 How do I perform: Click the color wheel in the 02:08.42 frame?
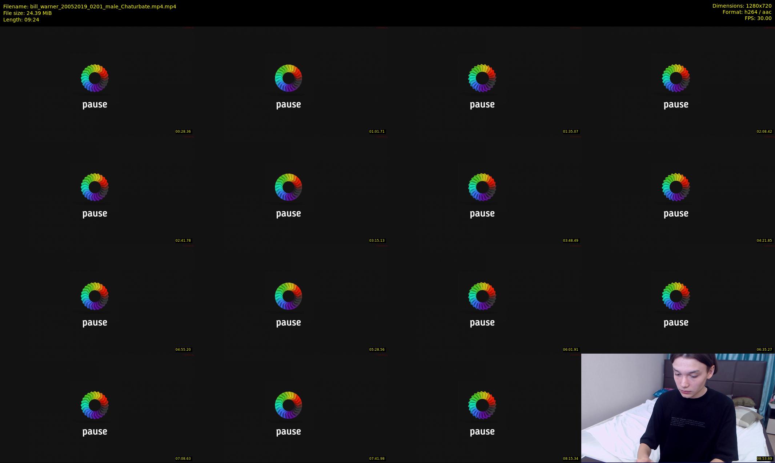coord(676,78)
